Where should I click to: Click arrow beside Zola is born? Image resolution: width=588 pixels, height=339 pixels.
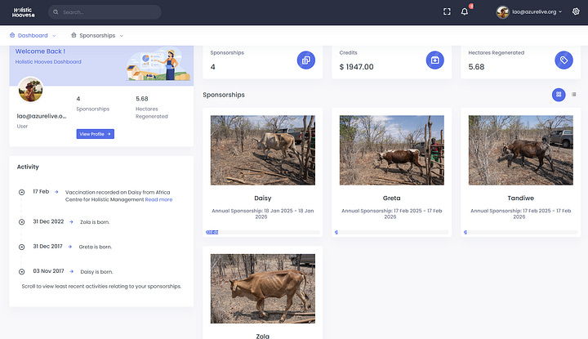click(x=71, y=221)
